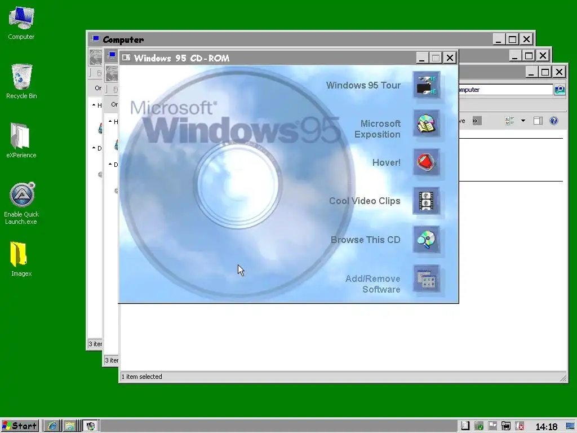Open the Start menu
577x433 pixels.
pos(20,426)
